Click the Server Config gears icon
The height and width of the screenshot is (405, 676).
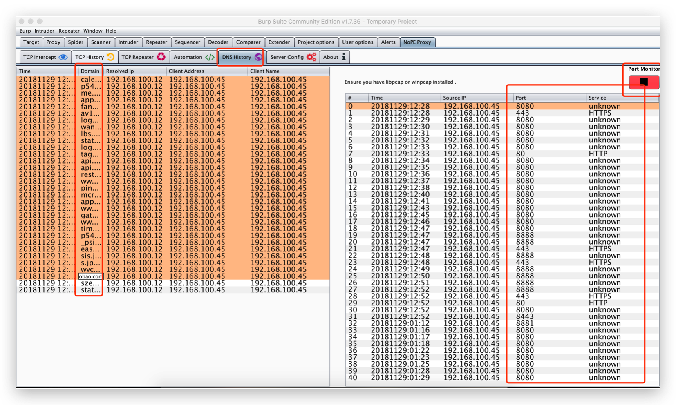(x=311, y=57)
